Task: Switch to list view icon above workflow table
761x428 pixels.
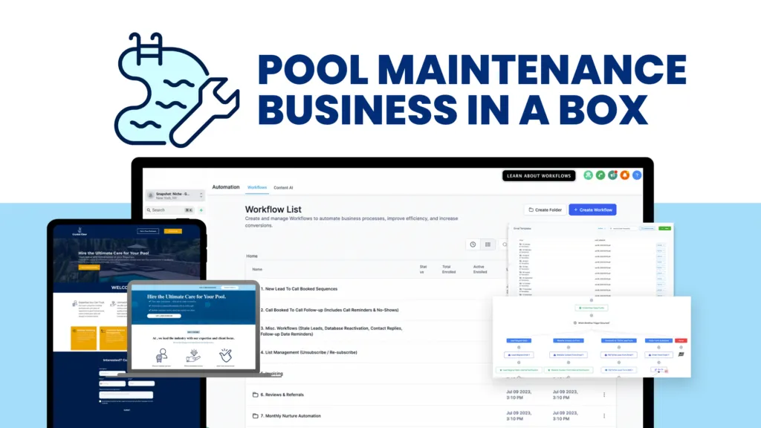Action: pyautogui.click(x=488, y=244)
